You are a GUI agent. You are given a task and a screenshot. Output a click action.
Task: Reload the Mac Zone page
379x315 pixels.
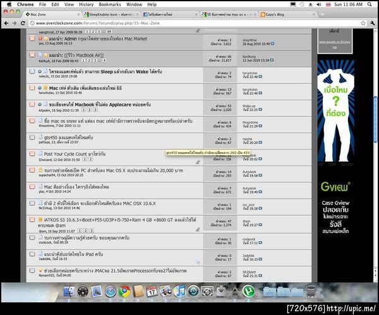(x=23, y=23)
